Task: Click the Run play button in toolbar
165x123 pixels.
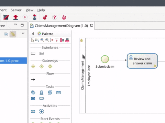Action: tap(25, 17)
